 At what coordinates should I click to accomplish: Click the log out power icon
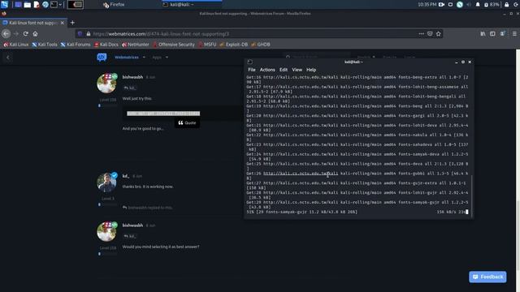(x=516, y=5)
